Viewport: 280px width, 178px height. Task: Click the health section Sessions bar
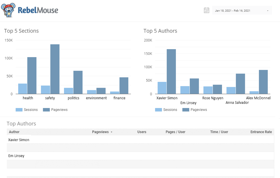click(x=23, y=89)
